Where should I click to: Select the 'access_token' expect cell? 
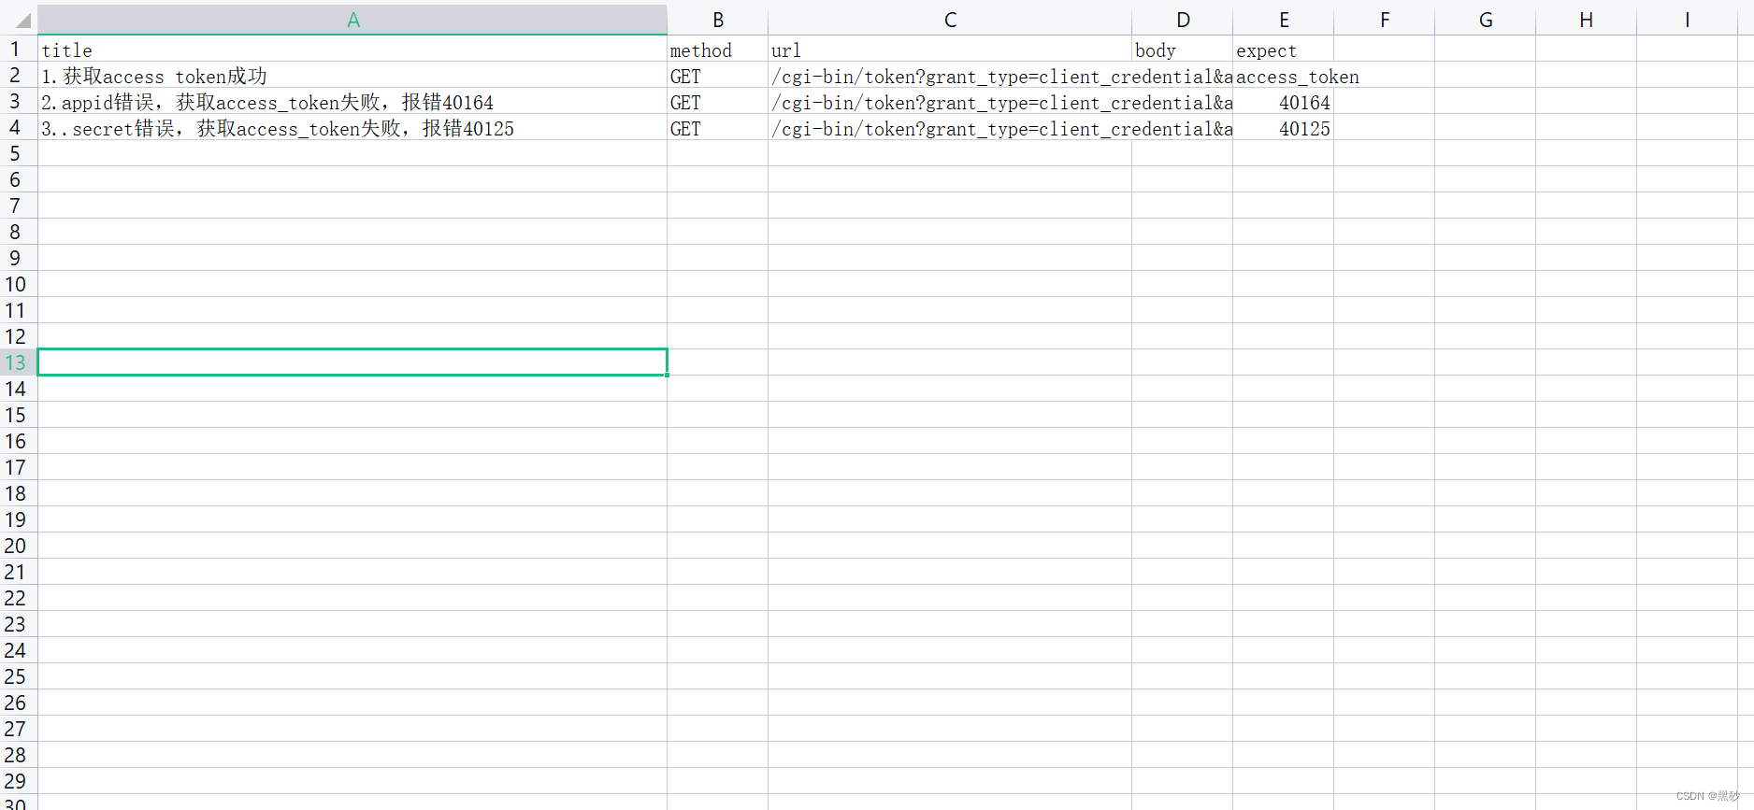coord(1284,76)
